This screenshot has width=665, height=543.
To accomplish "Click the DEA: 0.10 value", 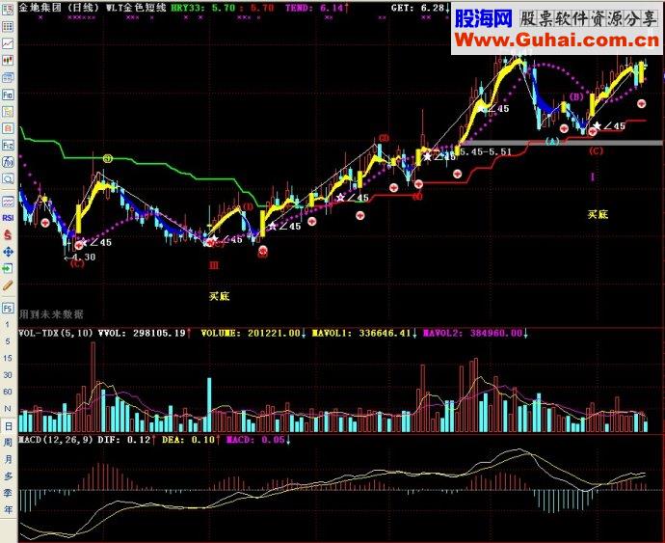I will [191, 440].
